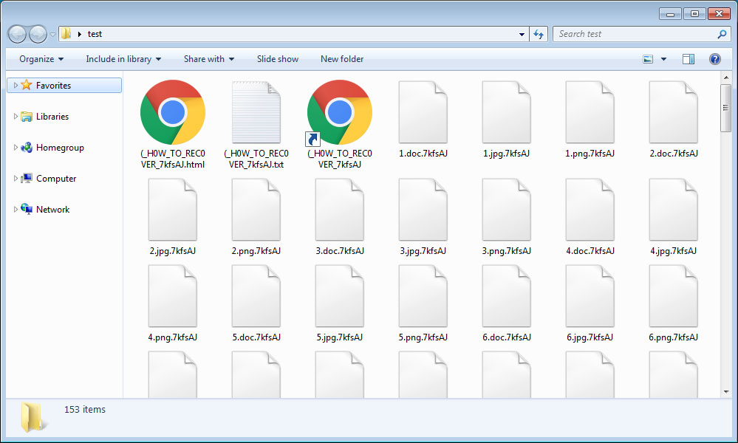Select file icon 4.doc.7kfsAJ
Image resolution: width=738 pixels, height=443 pixels.
coord(590,210)
